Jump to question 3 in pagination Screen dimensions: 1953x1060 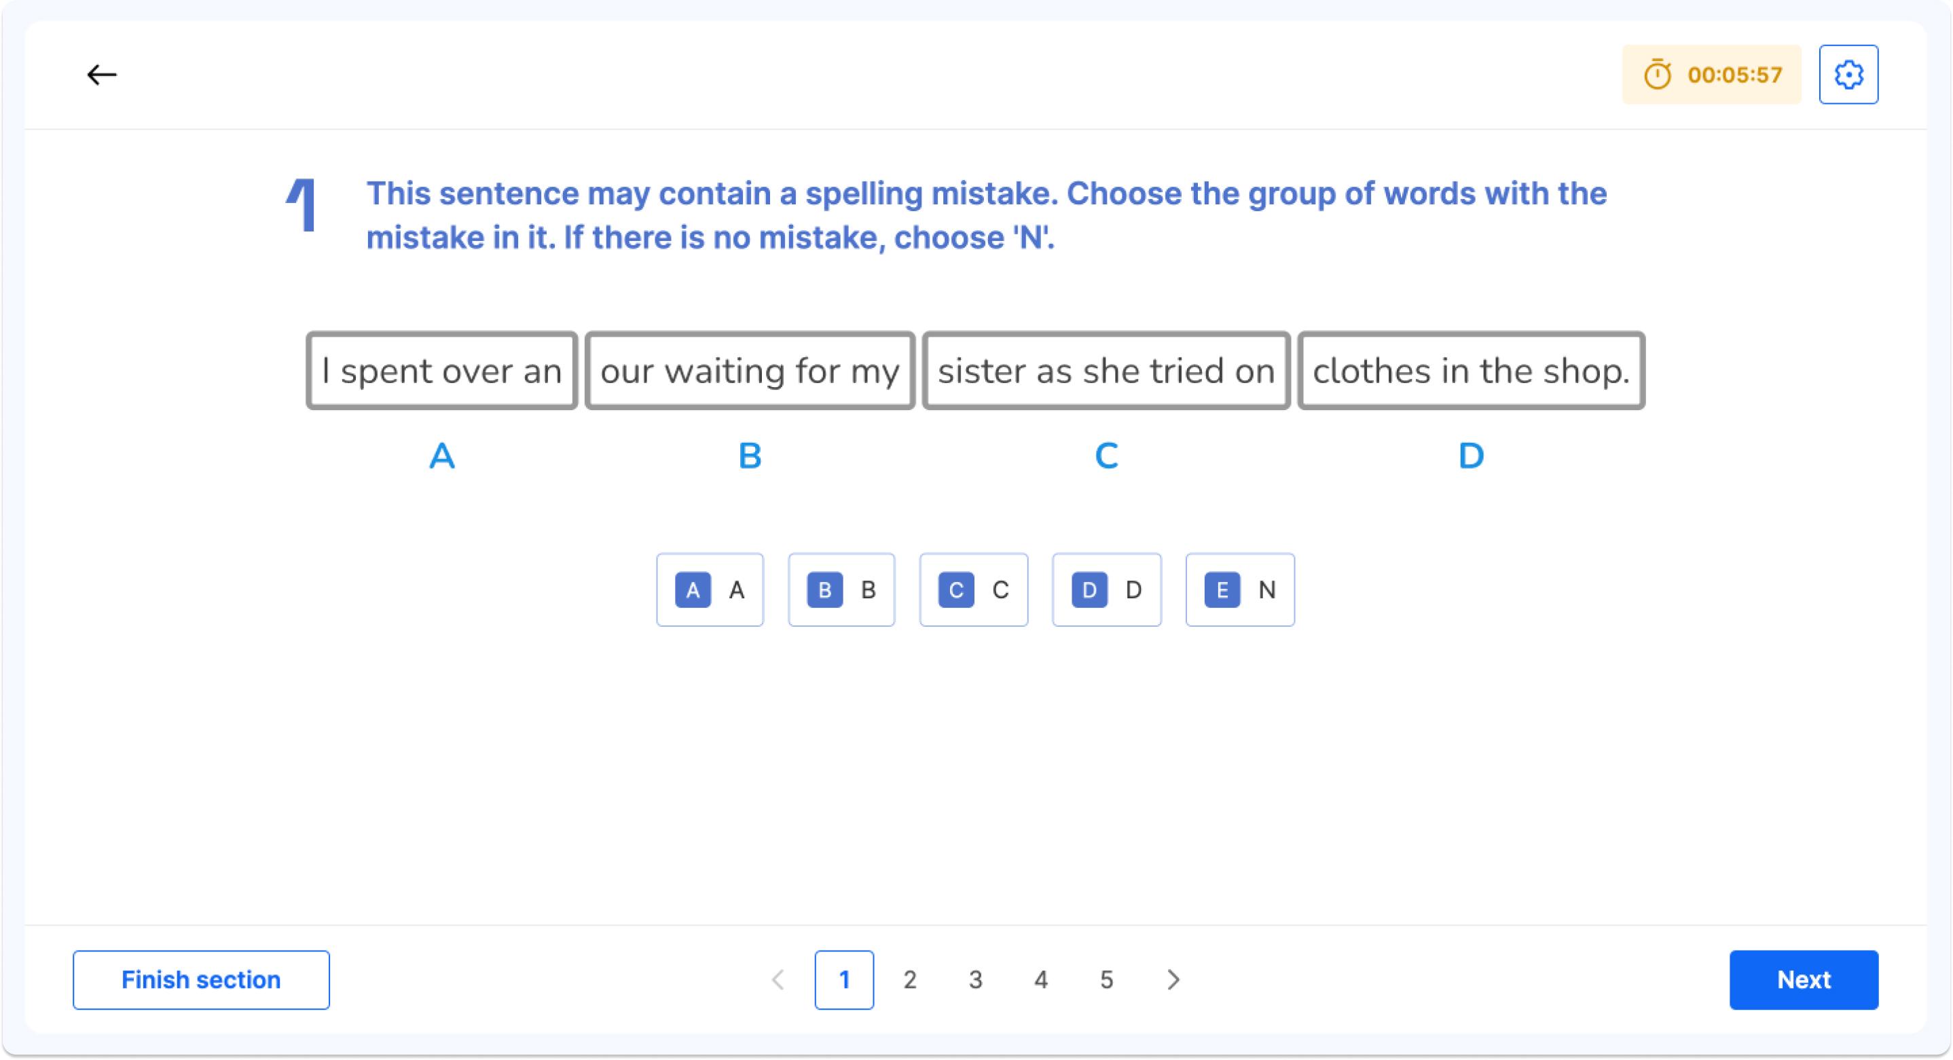point(976,980)
